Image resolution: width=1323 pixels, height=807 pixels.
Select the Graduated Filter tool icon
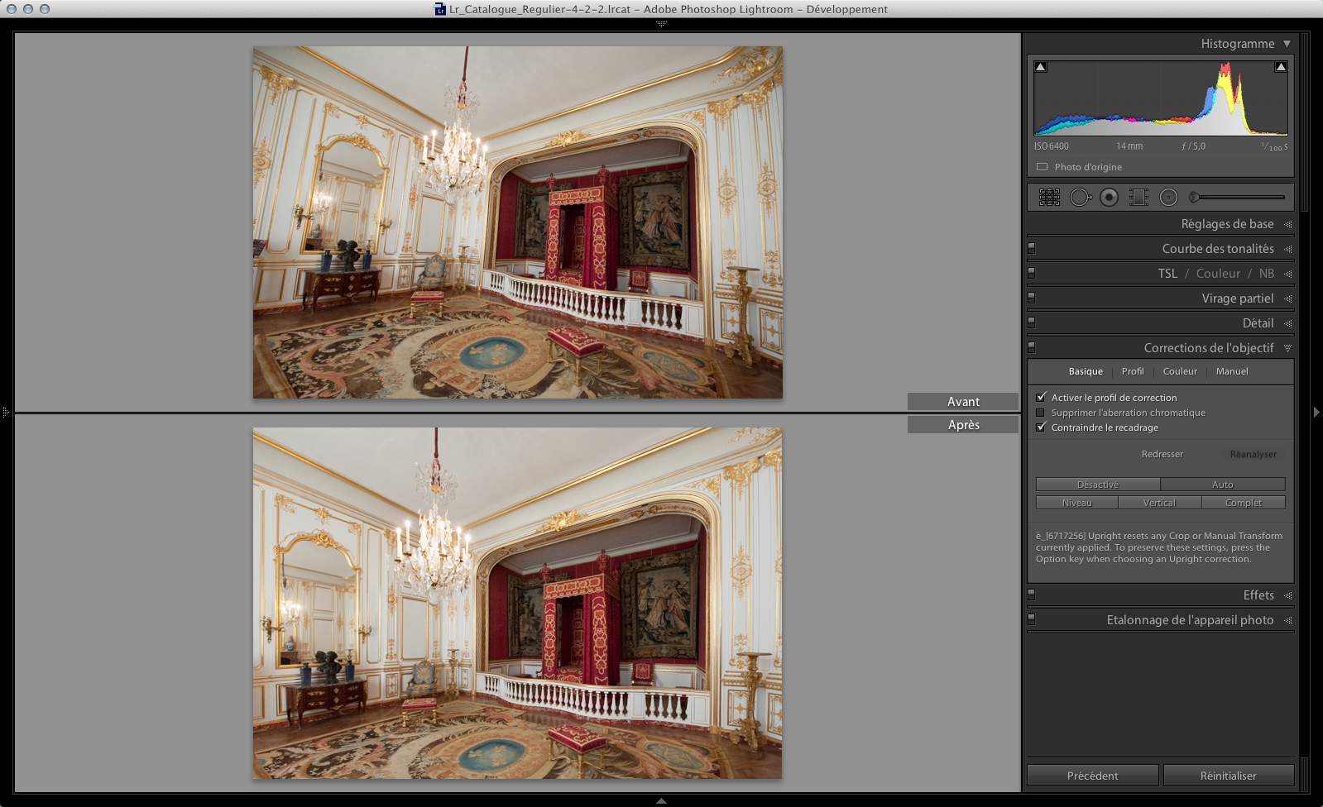(x=1138, y=197)
